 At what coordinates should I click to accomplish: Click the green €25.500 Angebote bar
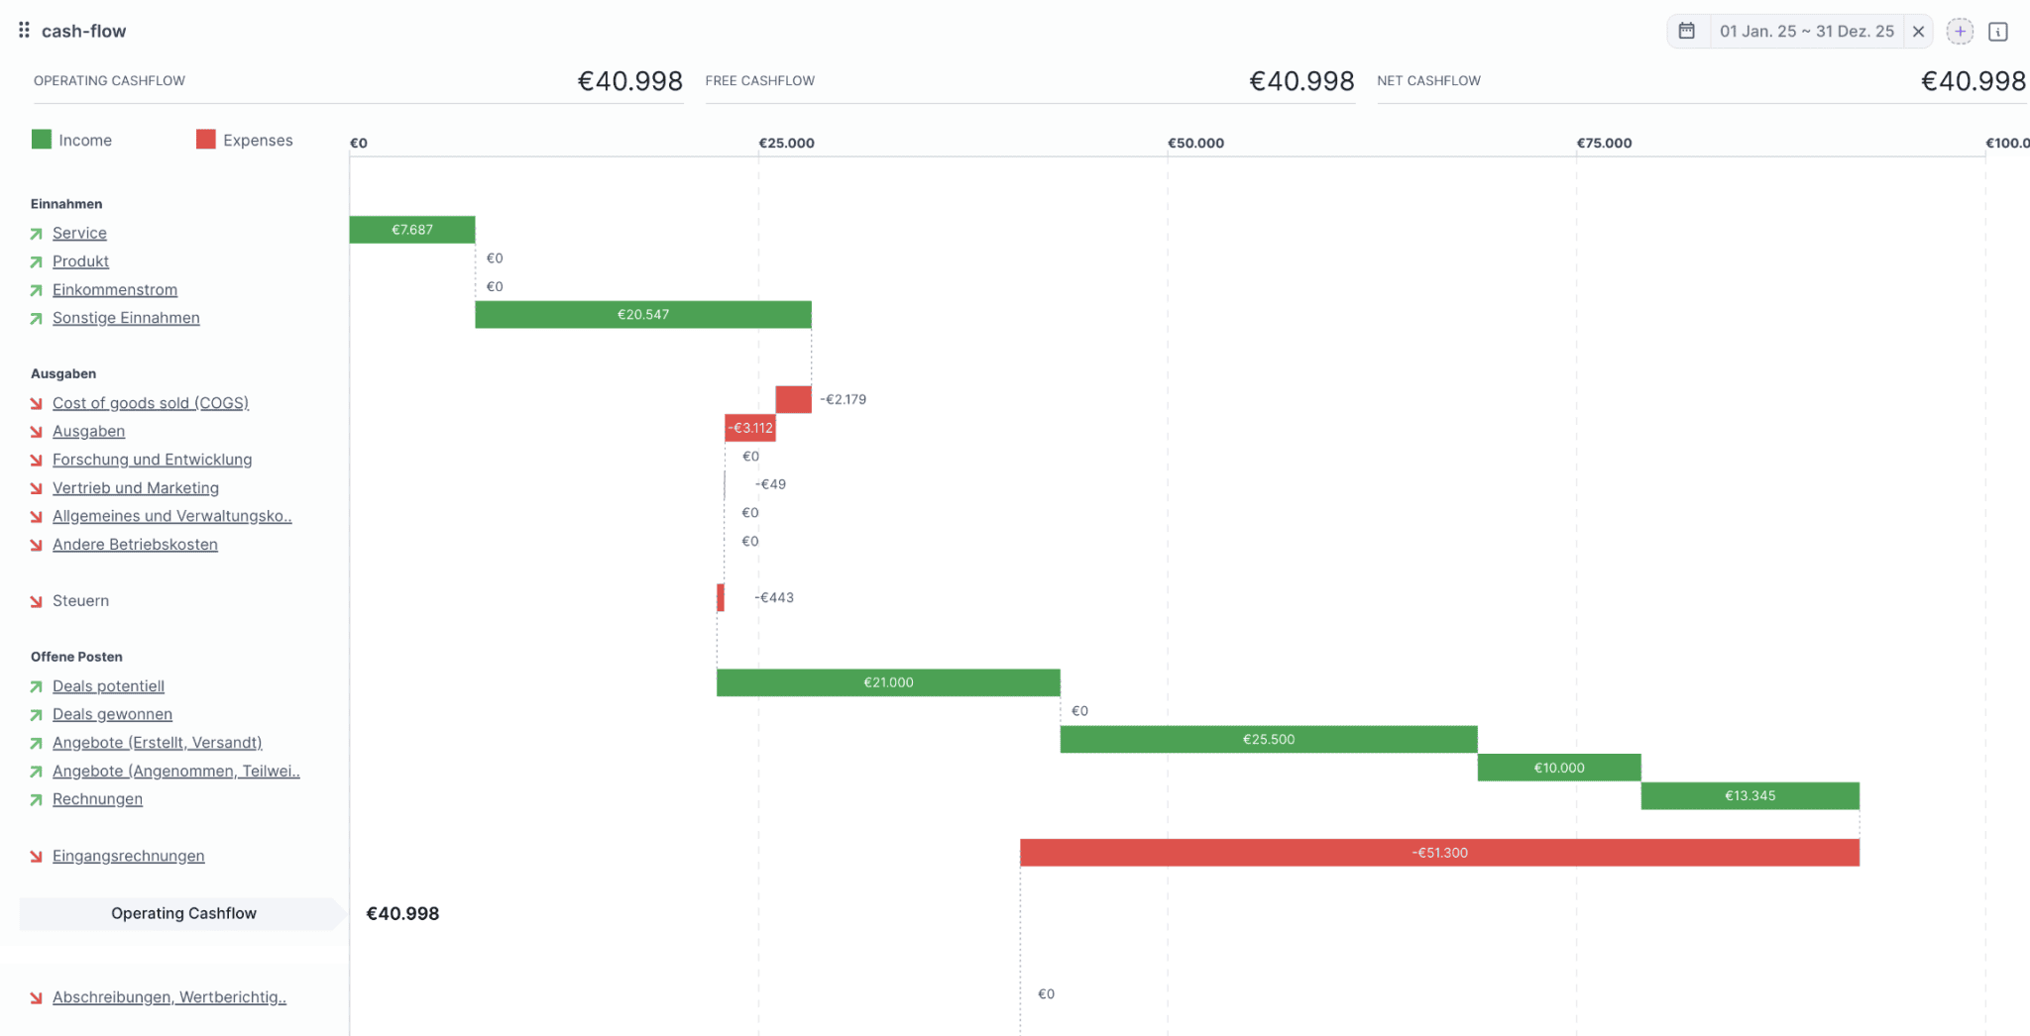(x=1268, y=740)
